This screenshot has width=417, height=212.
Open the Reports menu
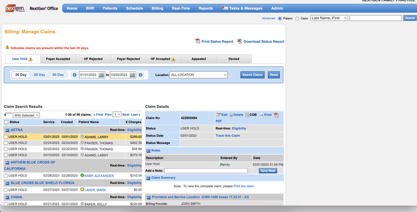[206, 8]
